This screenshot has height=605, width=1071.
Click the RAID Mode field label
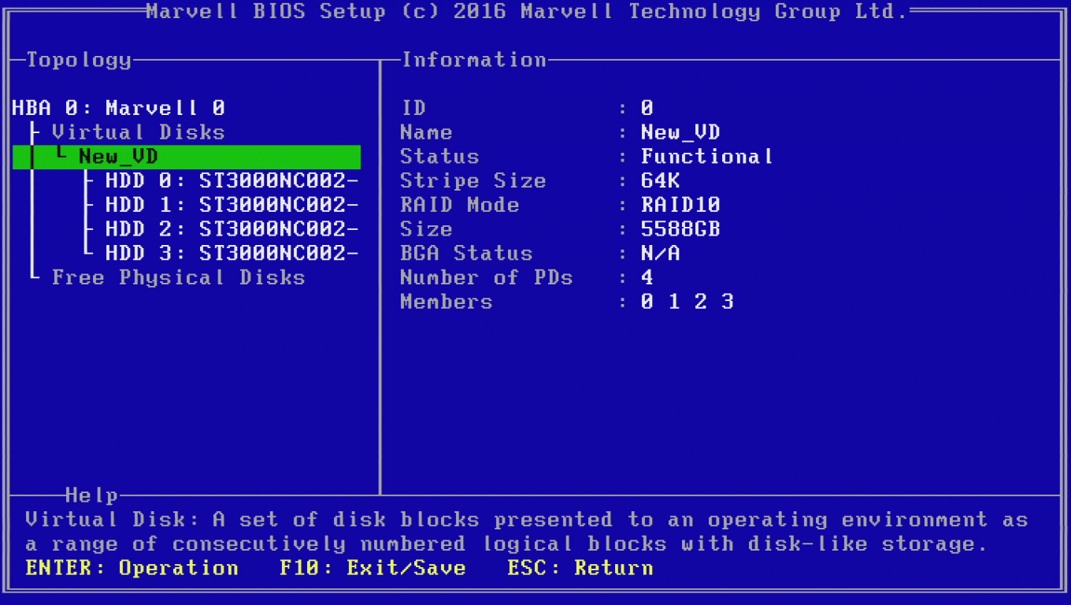(x=460, y=205)
